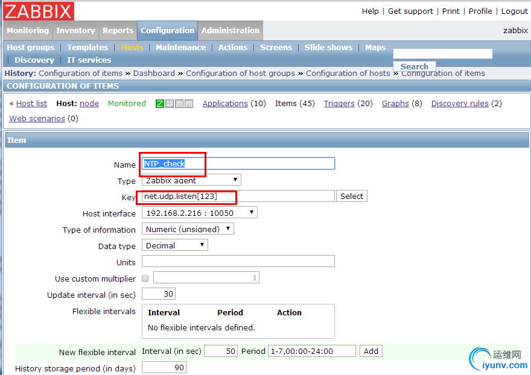Click the Items (45) text
This screenshot has height=375, width=531.
pos(294,104)
